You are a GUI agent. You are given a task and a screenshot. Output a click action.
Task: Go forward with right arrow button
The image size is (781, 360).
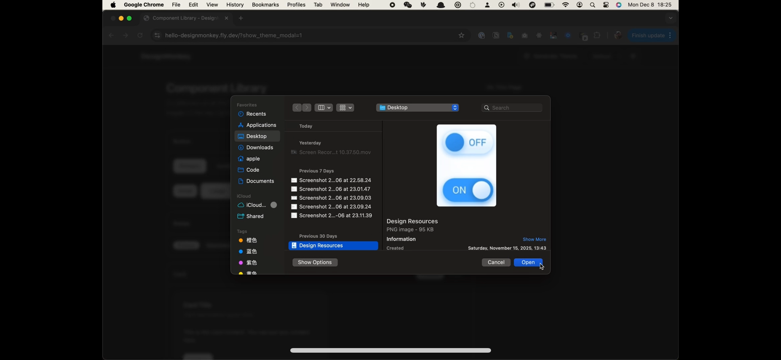click(x=307, y=108)
